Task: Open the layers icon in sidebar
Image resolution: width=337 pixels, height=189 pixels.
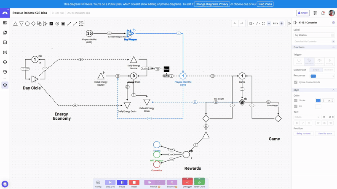Action: (x=5, y=62)
